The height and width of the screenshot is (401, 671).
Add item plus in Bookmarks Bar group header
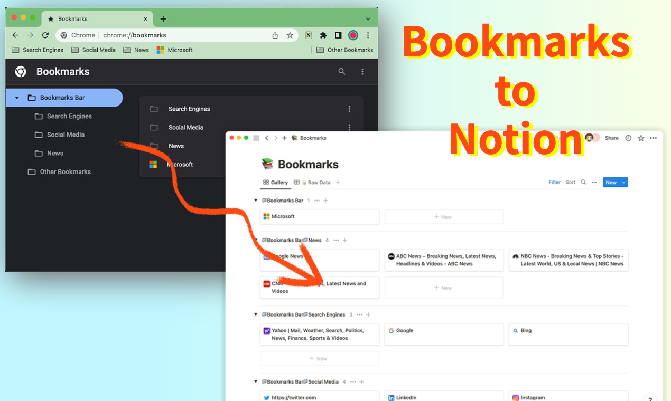click(x=325, y=200)
